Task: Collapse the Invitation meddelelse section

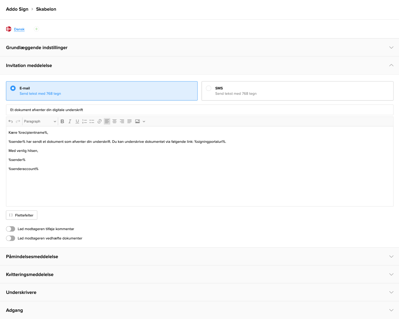Action: 391,65
